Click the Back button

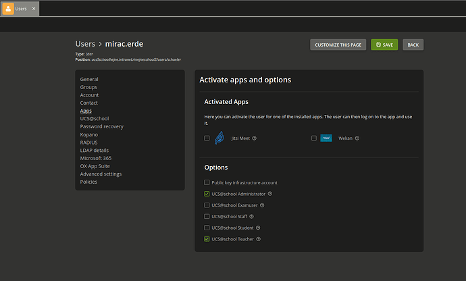point(413,45)
